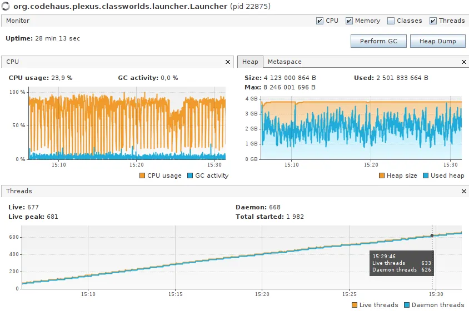
Task: Close the Heap memory panel
Action: (x=464, y=62)
